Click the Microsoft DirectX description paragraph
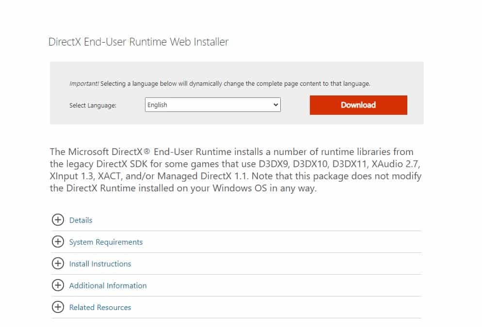Image resolution: width=482 pixels, height=327 pixels. point(236,170)
